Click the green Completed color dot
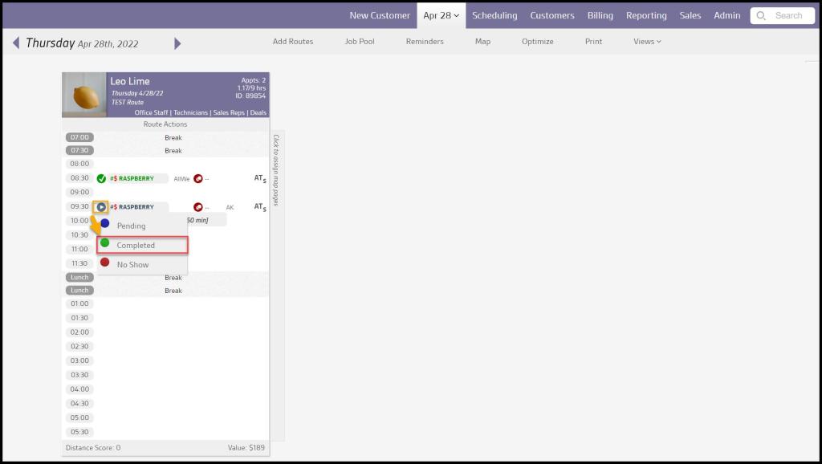Viewport: 822px width, 464px height. [105, 243]
